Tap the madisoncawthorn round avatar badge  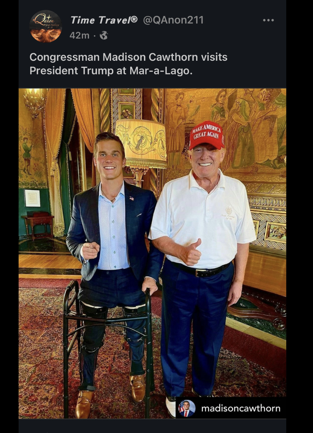click(187, 408)
